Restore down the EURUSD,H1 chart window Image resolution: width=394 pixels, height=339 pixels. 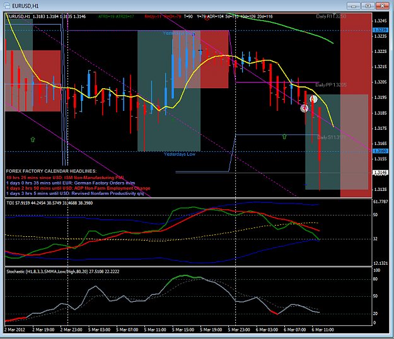coord(368,6)
